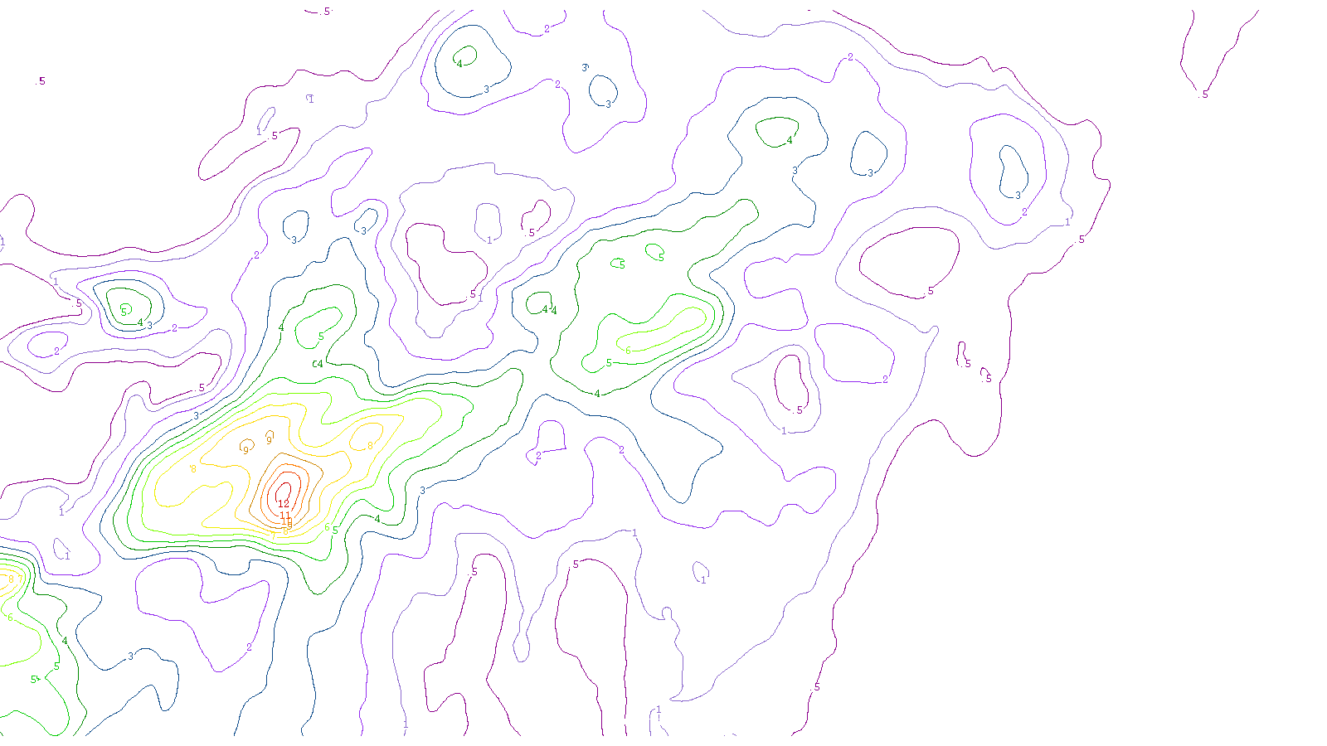Click the red "12" contour label
1327x746 pixels.
tap(284, 504)
